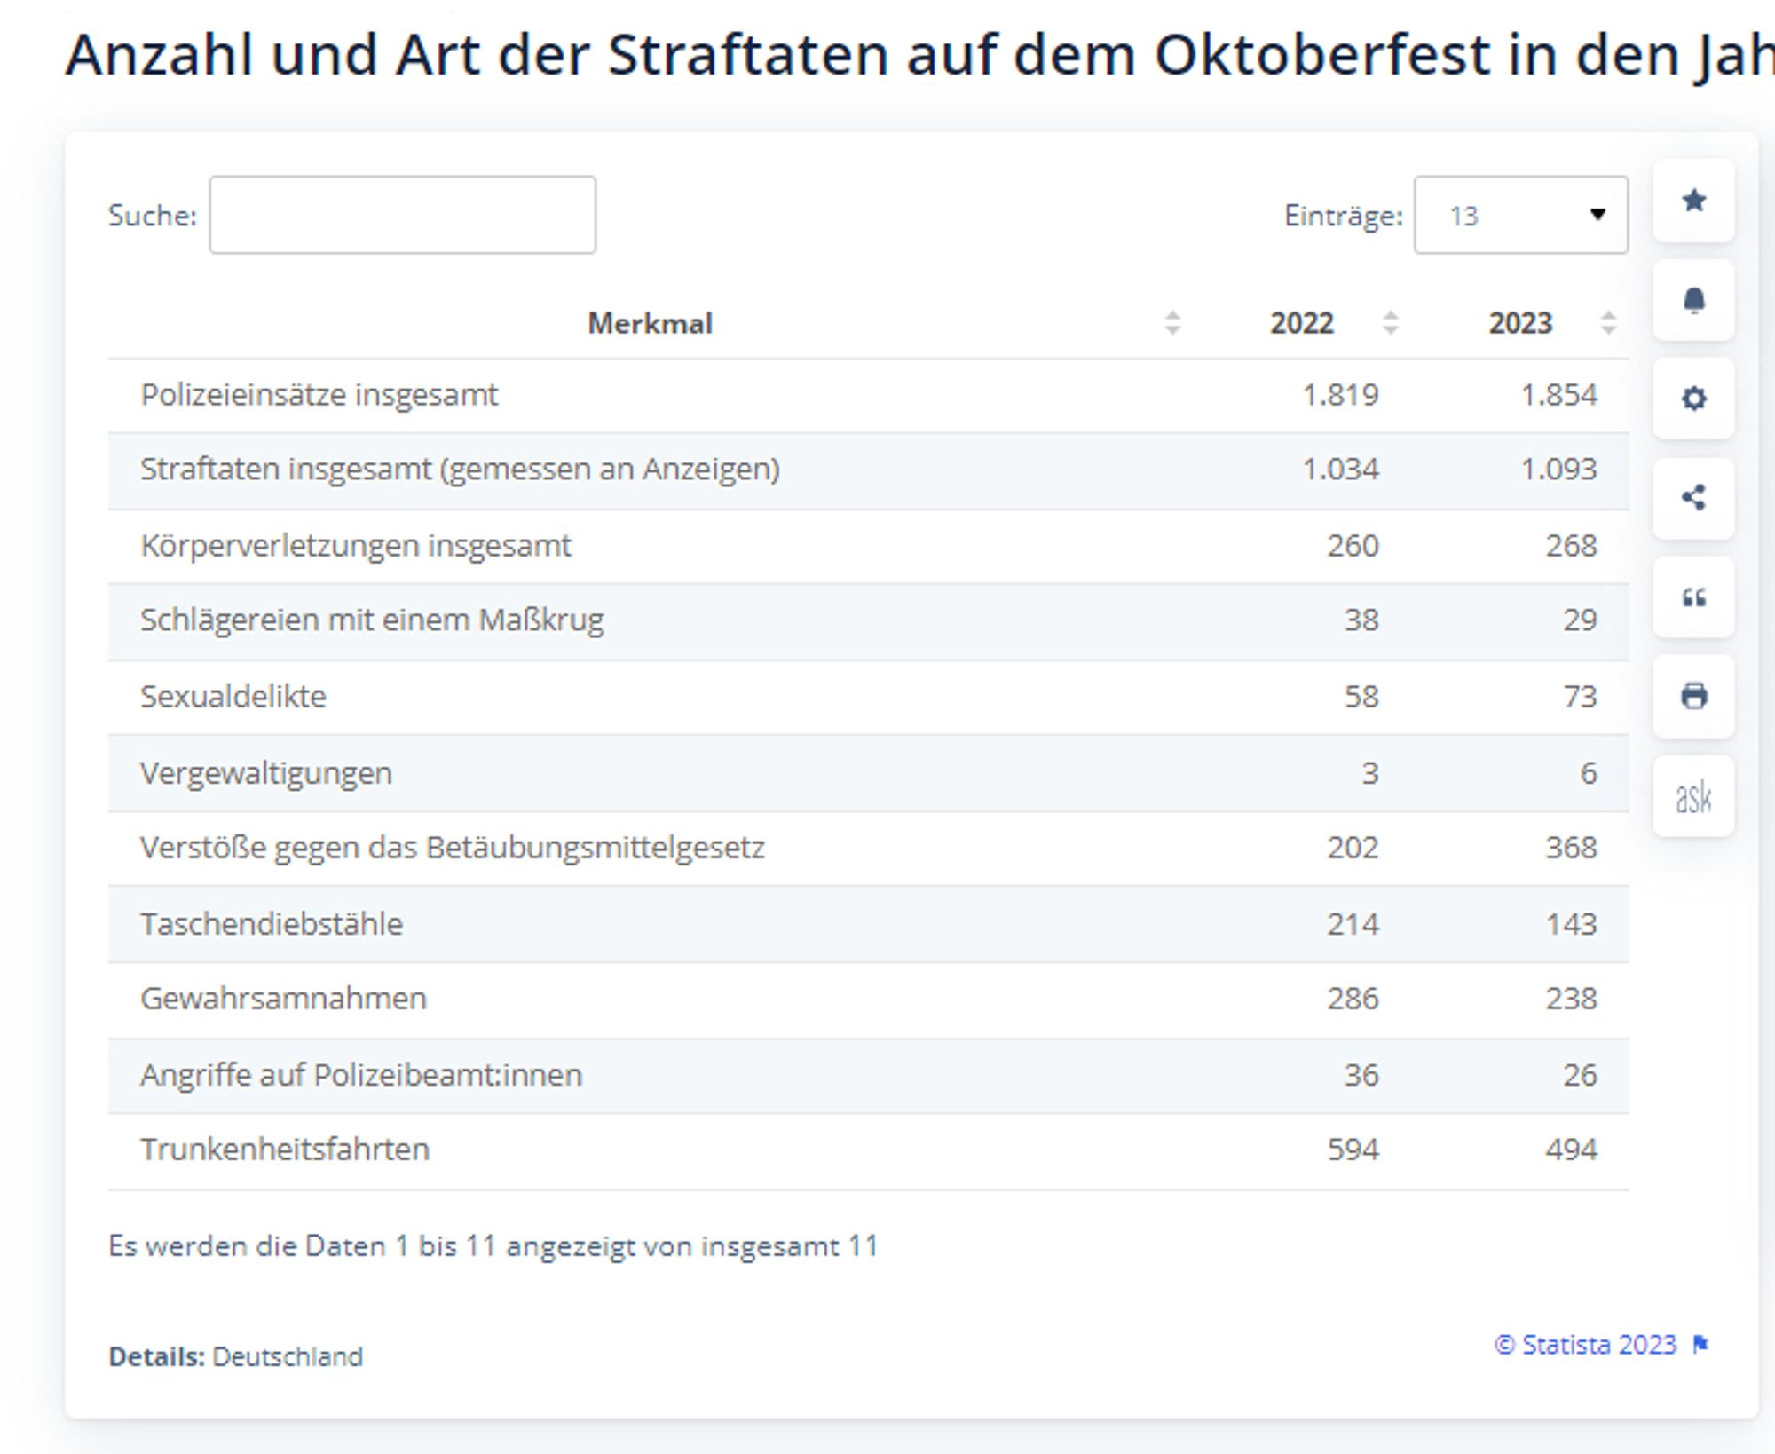Select the Sexualdelikte row label
Viewport: 1775px width, 1454px height.
tap(233, 697)
